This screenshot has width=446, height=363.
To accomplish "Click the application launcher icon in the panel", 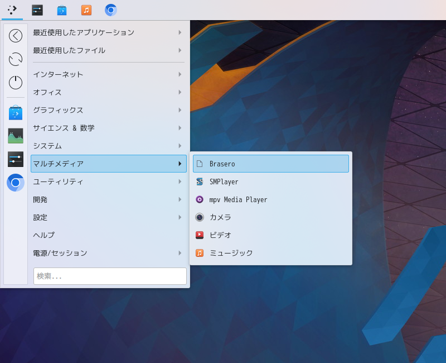I will pyautogui.click(x=12, y=10).
